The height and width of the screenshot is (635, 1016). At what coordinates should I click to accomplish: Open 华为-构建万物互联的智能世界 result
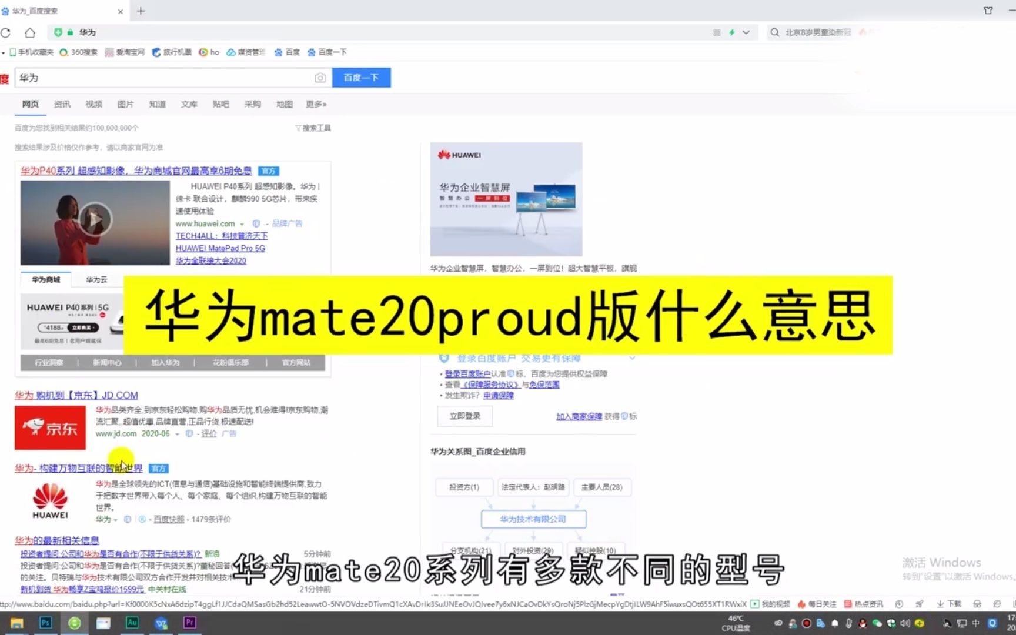[79, 468]
